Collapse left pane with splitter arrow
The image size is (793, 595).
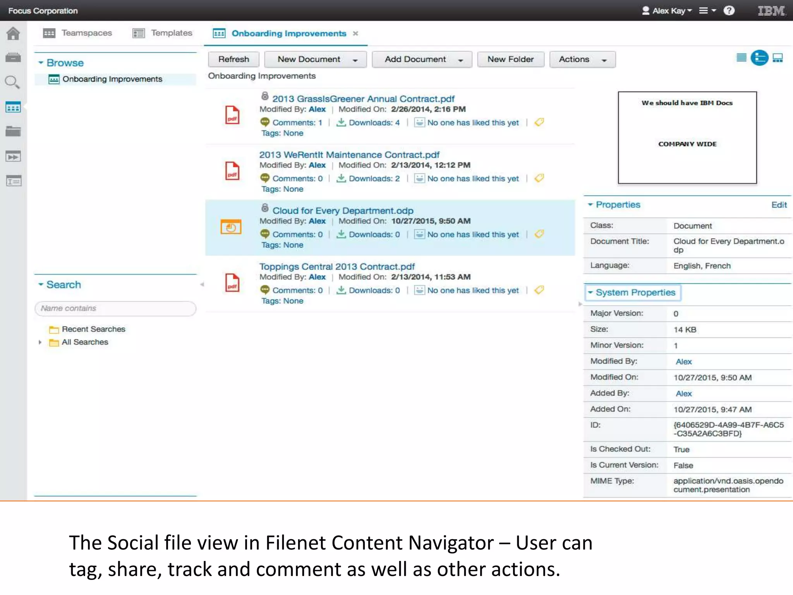(202, 284)
